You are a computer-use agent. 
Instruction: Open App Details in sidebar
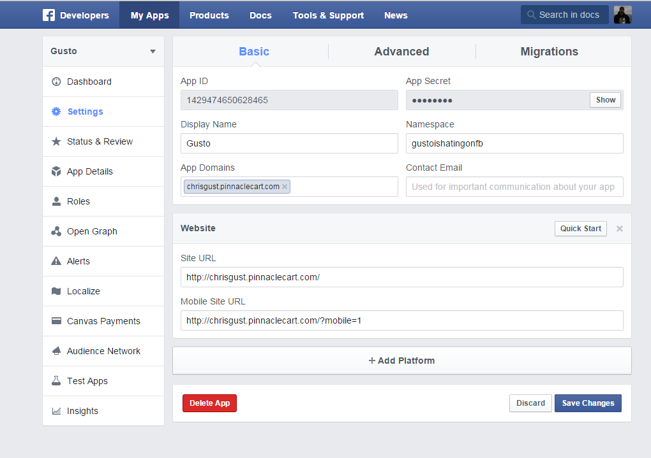(x=103, y=171)
